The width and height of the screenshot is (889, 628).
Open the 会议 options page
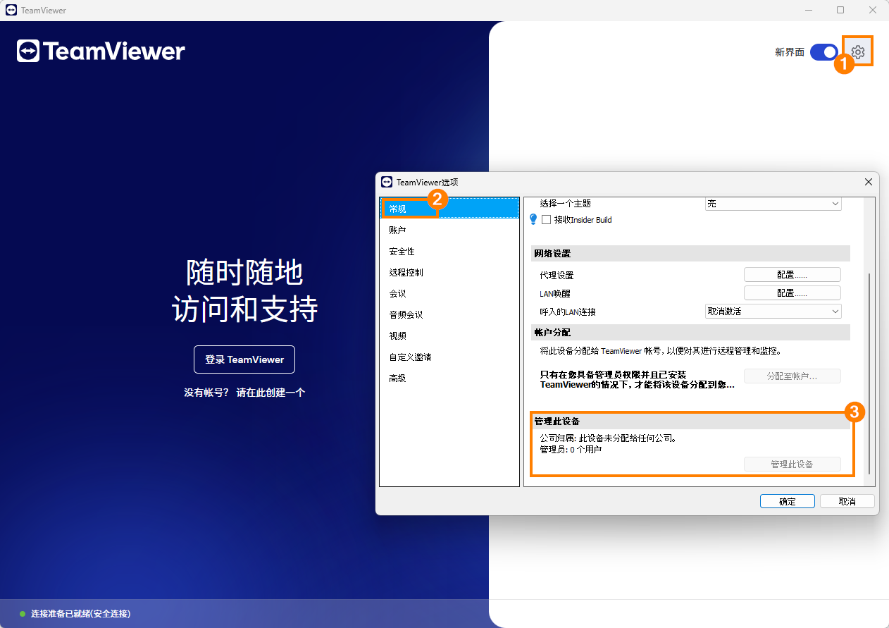(x=449, y=293)
